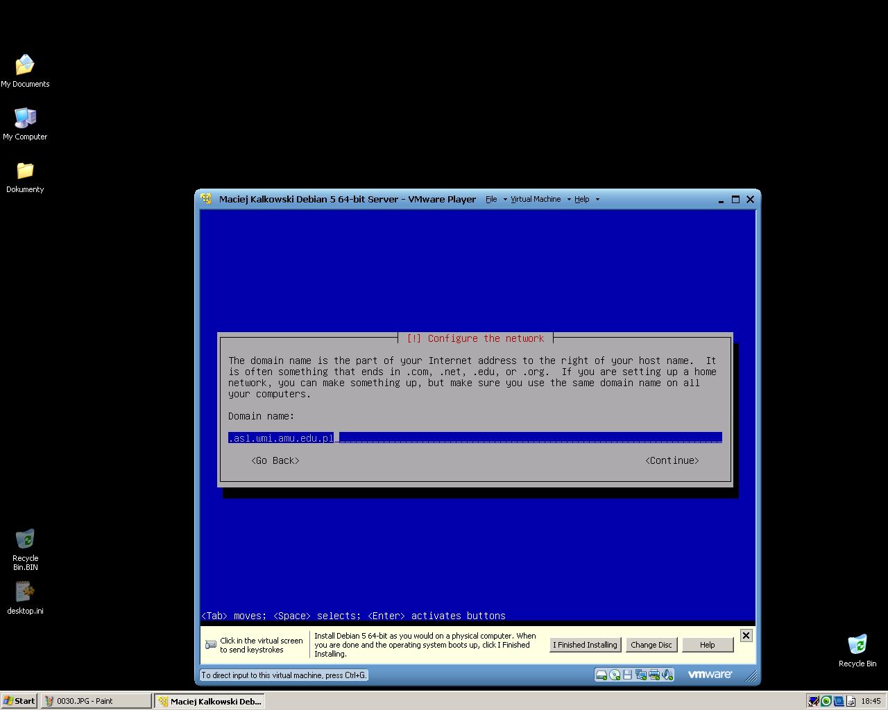
Task: Close the VMware Player window
Action: click(x=750, y=199)
